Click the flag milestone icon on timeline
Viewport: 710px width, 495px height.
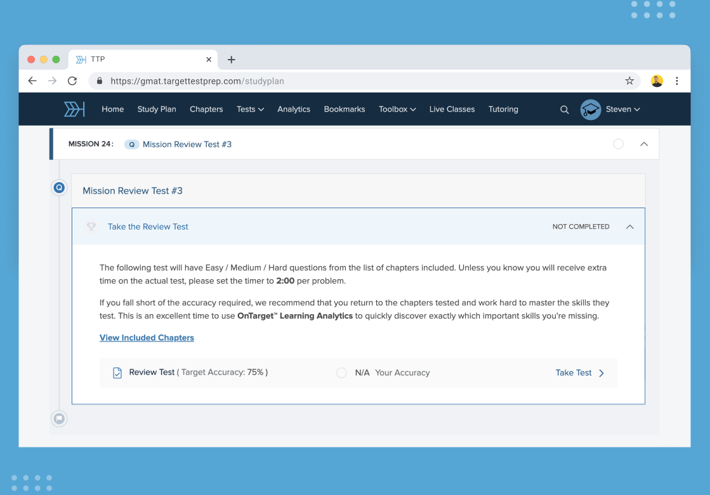[59, 419]
